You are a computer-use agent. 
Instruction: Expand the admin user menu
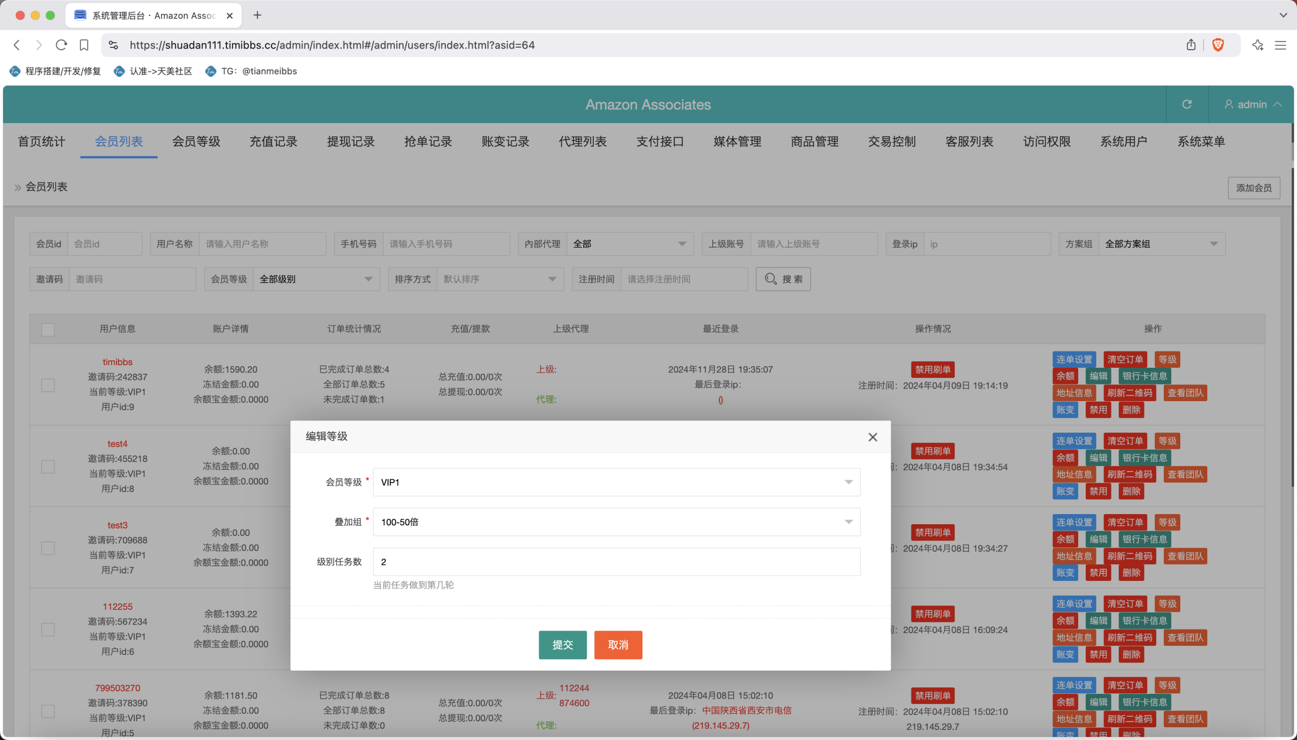1252,104
